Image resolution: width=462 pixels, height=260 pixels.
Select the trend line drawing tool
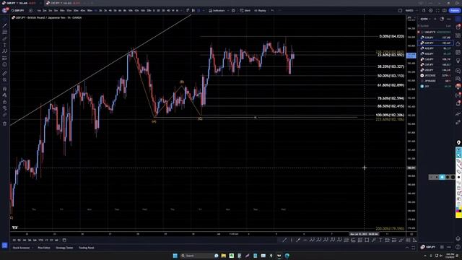(5, 26)
